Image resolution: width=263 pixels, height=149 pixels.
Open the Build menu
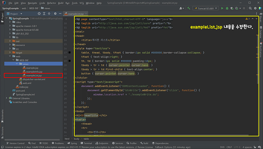[x=60, y=3]
